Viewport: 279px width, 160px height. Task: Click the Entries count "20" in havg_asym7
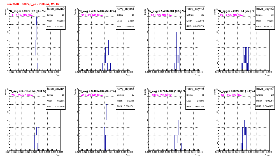click(272, 95)
